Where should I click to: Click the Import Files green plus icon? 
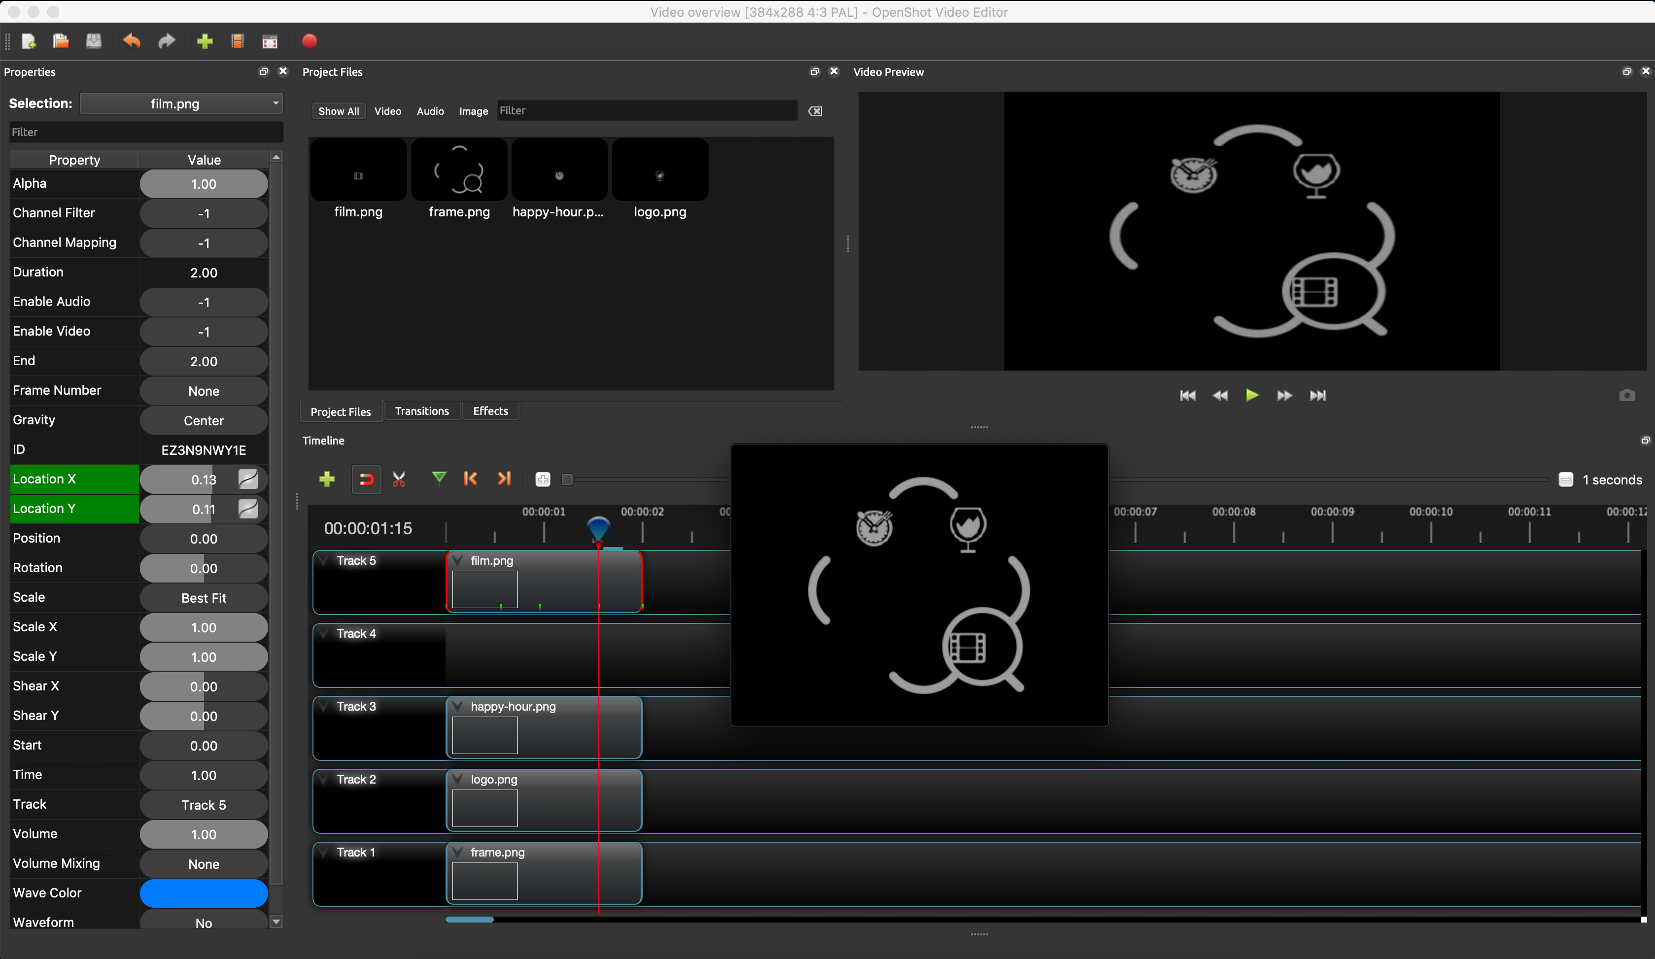pyautogui.click(x=205, y=41)
